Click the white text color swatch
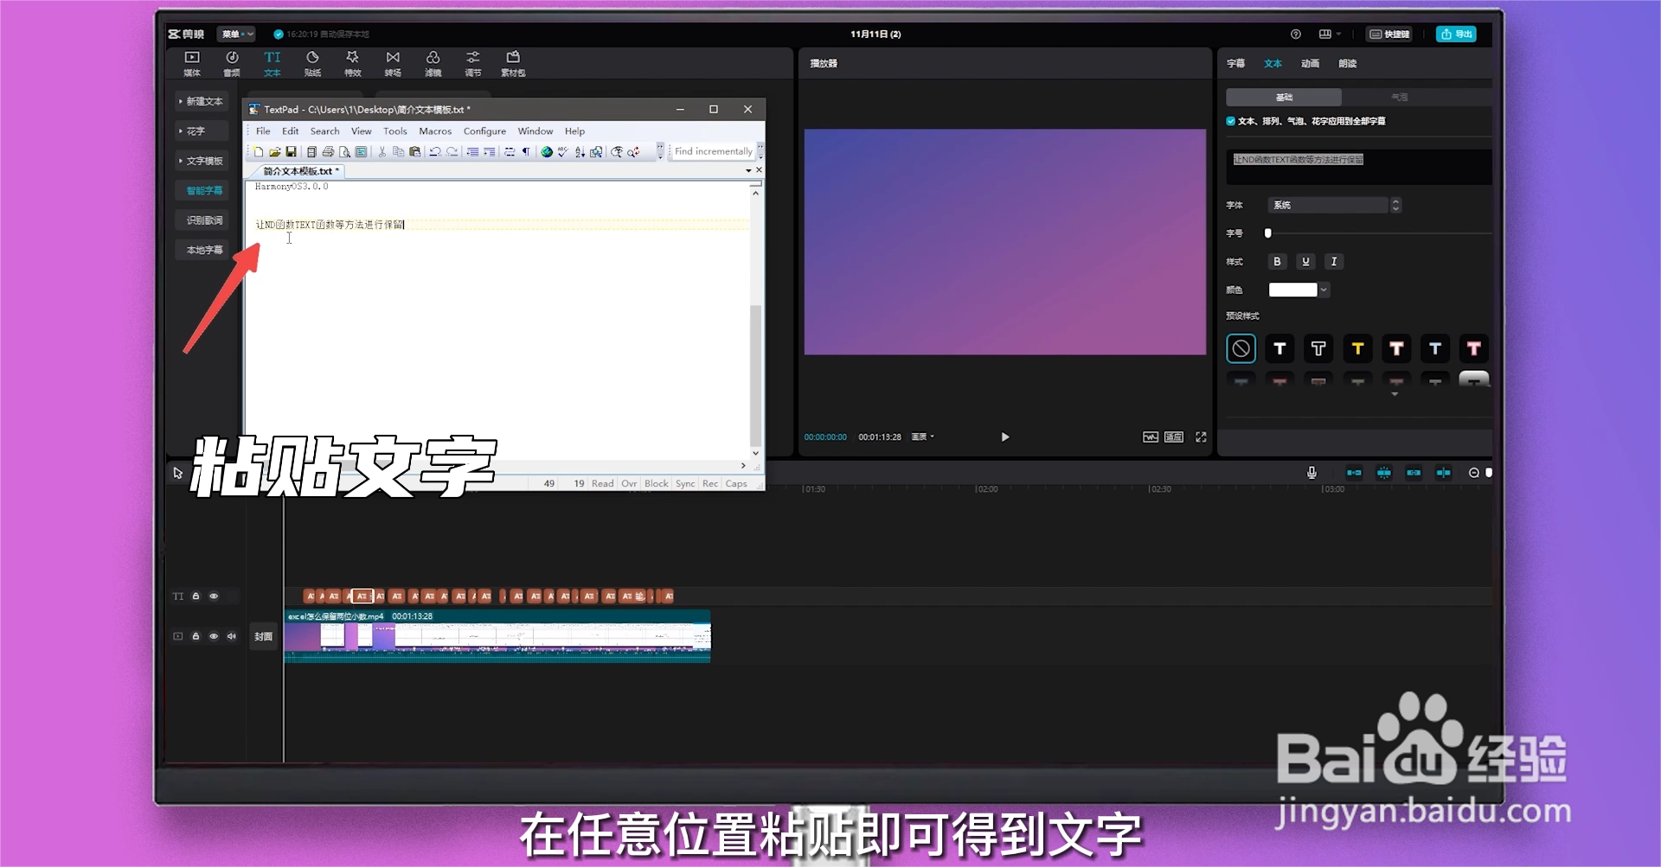 tap(1292, 290)
